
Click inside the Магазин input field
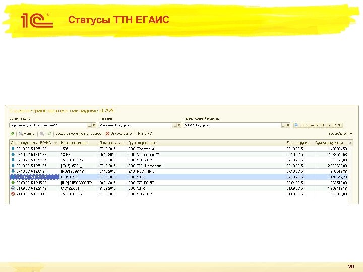(136, 125)
